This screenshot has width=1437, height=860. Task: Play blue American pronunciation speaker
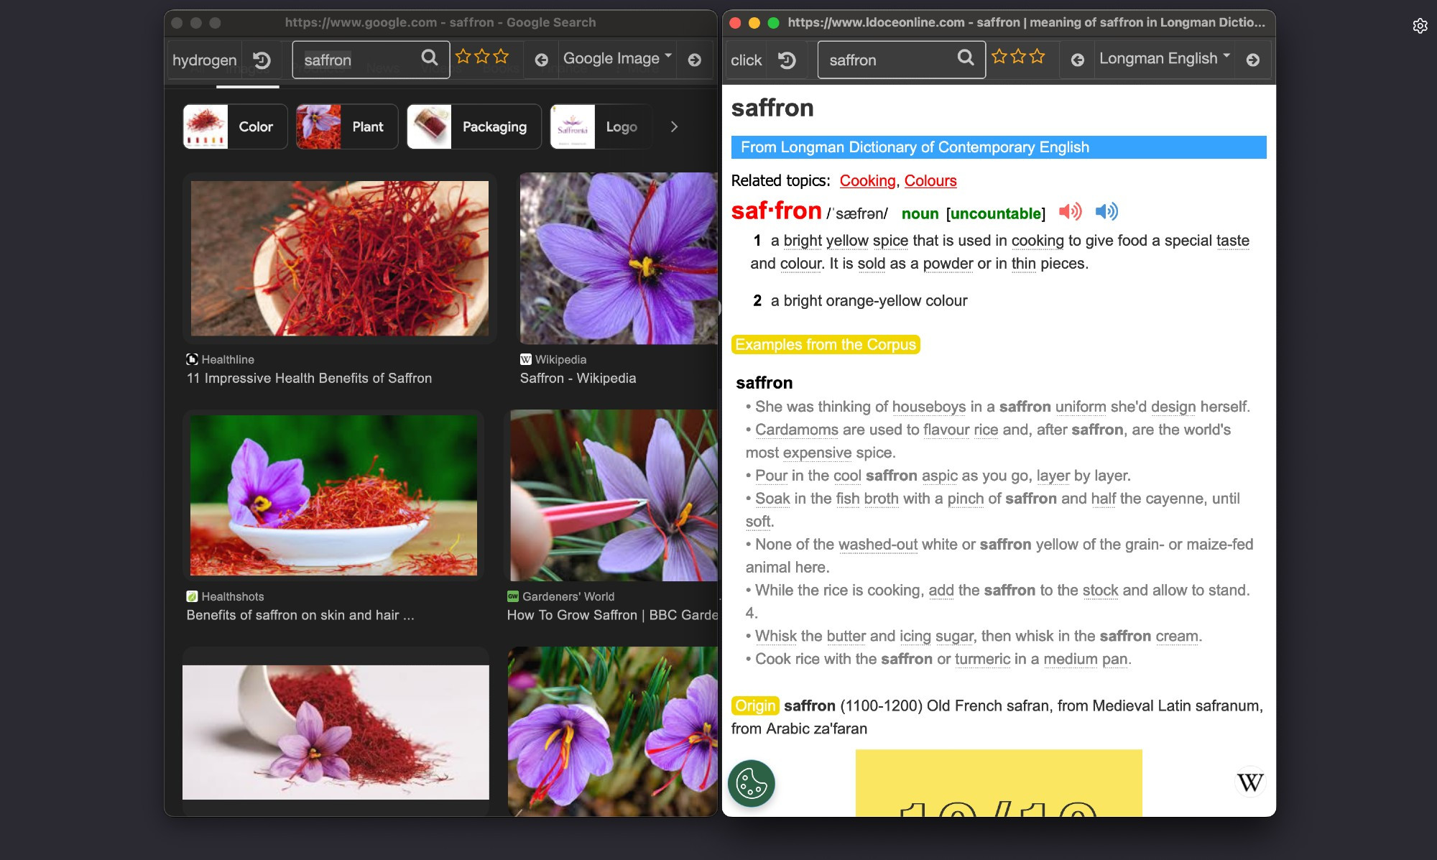(x=1106, y=211)
